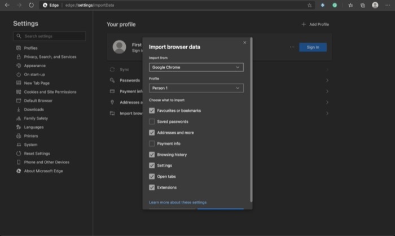Image resolution: width=395 pixels, height=236 pixels.
Task: Click the profile avatar in the toolbar
Action: click(x=375, y=5)
